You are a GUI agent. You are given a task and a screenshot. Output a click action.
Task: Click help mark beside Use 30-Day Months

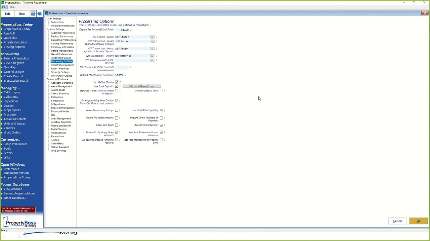tap(120, 82)
